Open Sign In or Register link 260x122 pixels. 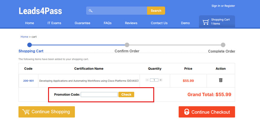coord(223,6)
